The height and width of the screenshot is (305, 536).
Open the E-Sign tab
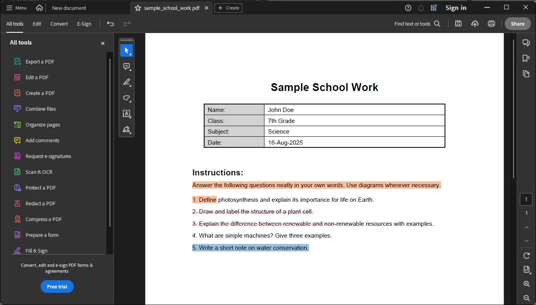click(84, 24)
